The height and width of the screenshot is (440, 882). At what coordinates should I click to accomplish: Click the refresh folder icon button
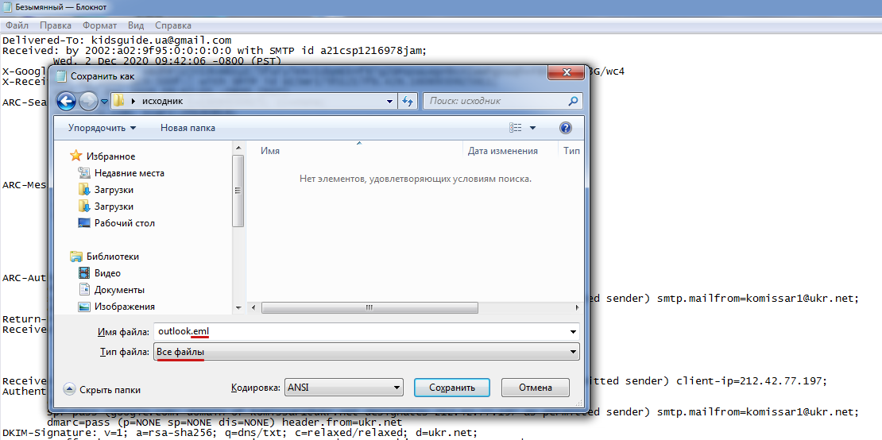[x=408, y=101]
